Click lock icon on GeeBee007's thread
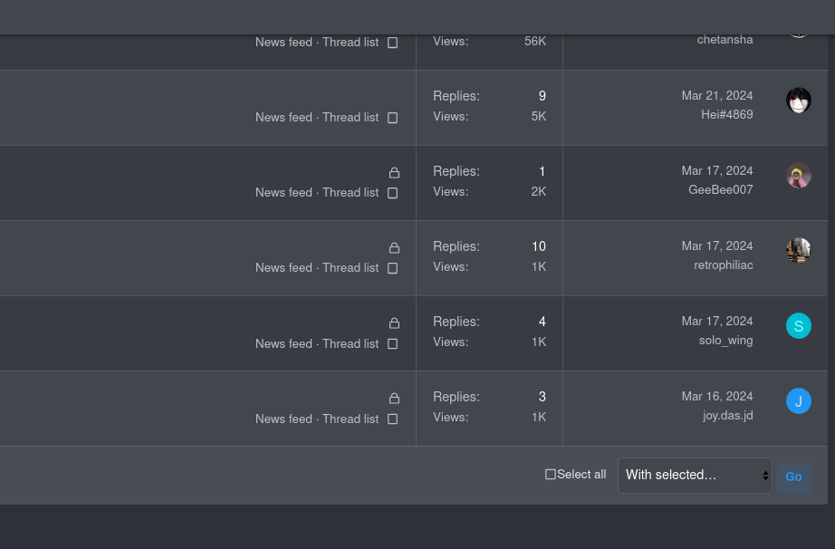The width and height of the screenshot is (835, 549). tap(394, 172)
